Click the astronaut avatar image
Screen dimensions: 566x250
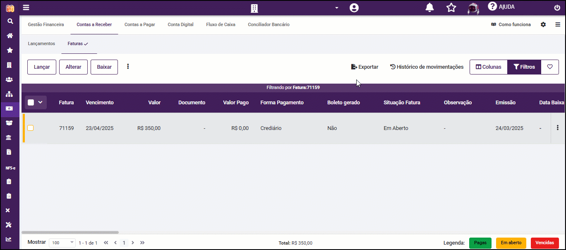(473, 8)
